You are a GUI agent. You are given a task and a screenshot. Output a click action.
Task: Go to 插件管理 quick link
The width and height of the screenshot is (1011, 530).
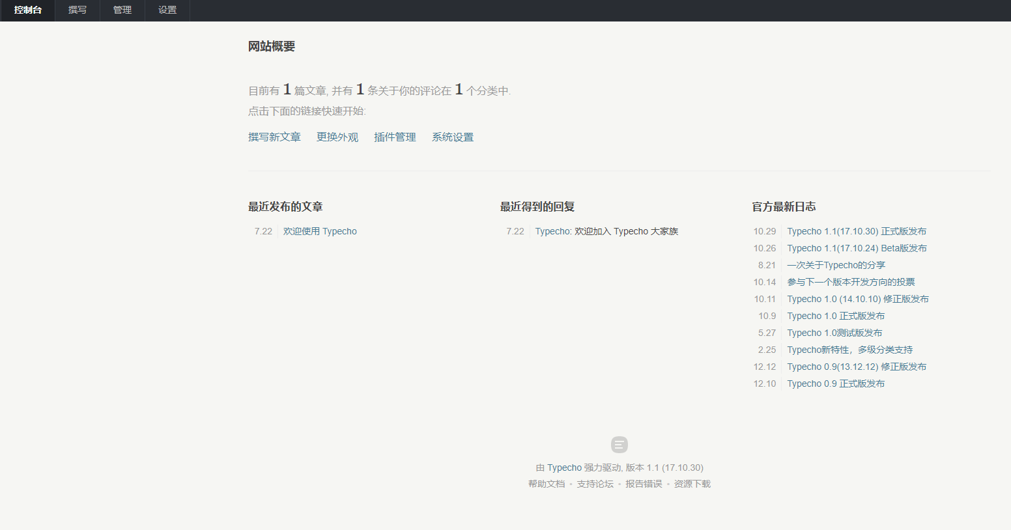pyautogui.click(x=395, y=137)
